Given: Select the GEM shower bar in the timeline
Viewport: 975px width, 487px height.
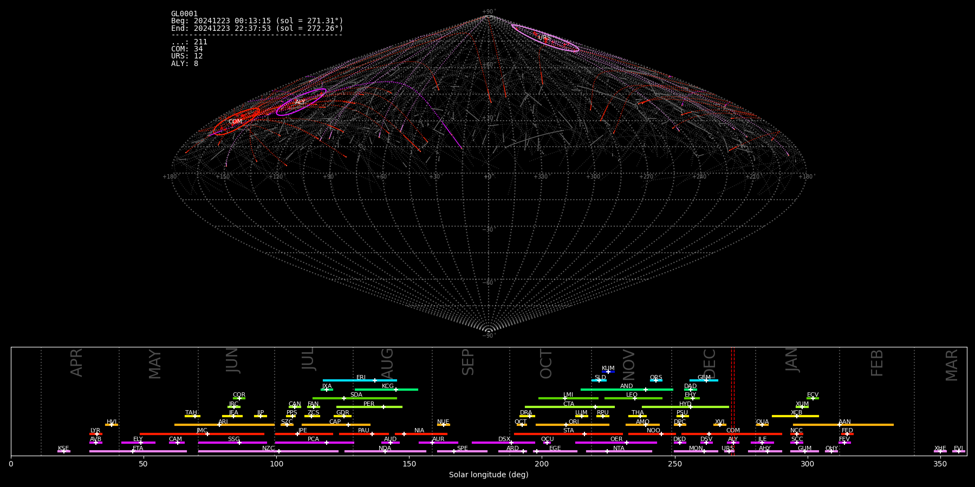Looking at the screenshot, I should click(x=704, y=380).
